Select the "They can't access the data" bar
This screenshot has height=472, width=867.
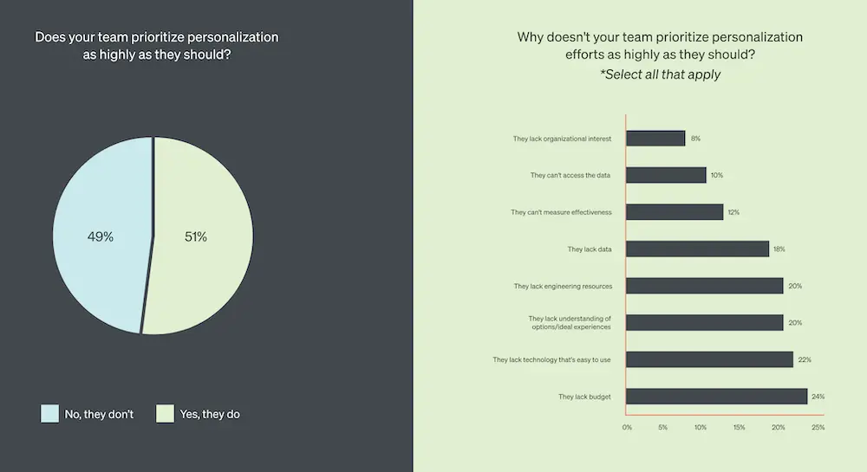pyautogui.click(x=666, y=175)
